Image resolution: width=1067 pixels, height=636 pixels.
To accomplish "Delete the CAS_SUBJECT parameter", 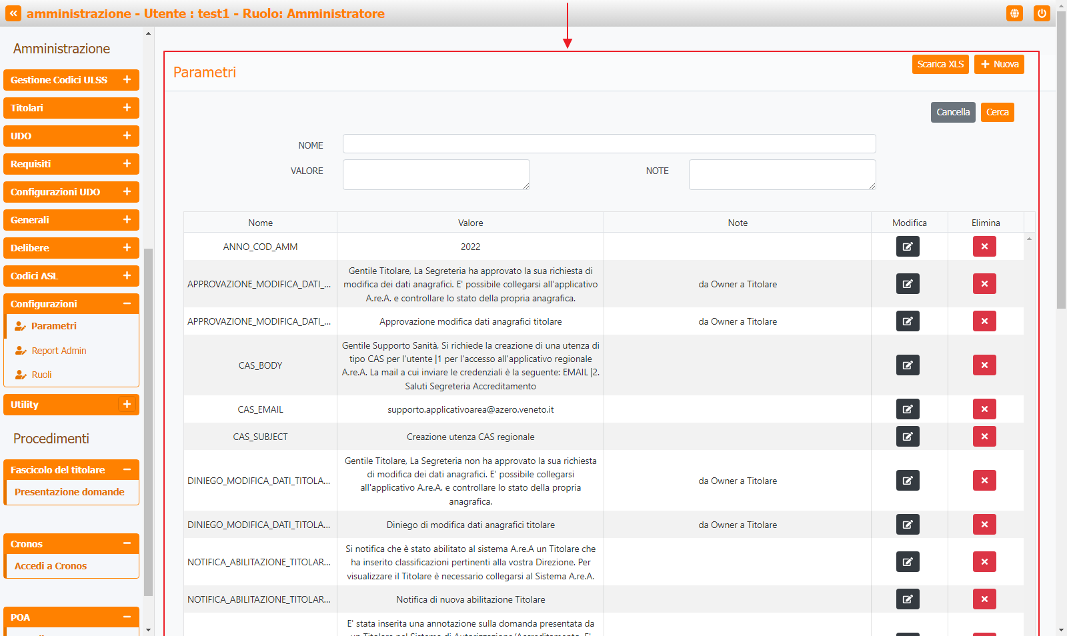I will click(984, 437).
